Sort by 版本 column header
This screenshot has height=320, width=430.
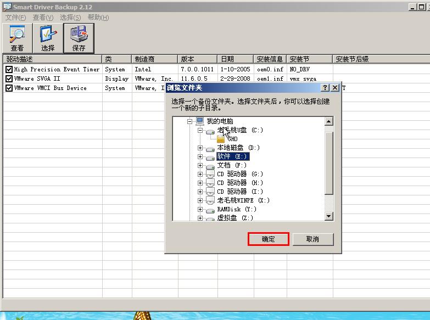[198, 59]
